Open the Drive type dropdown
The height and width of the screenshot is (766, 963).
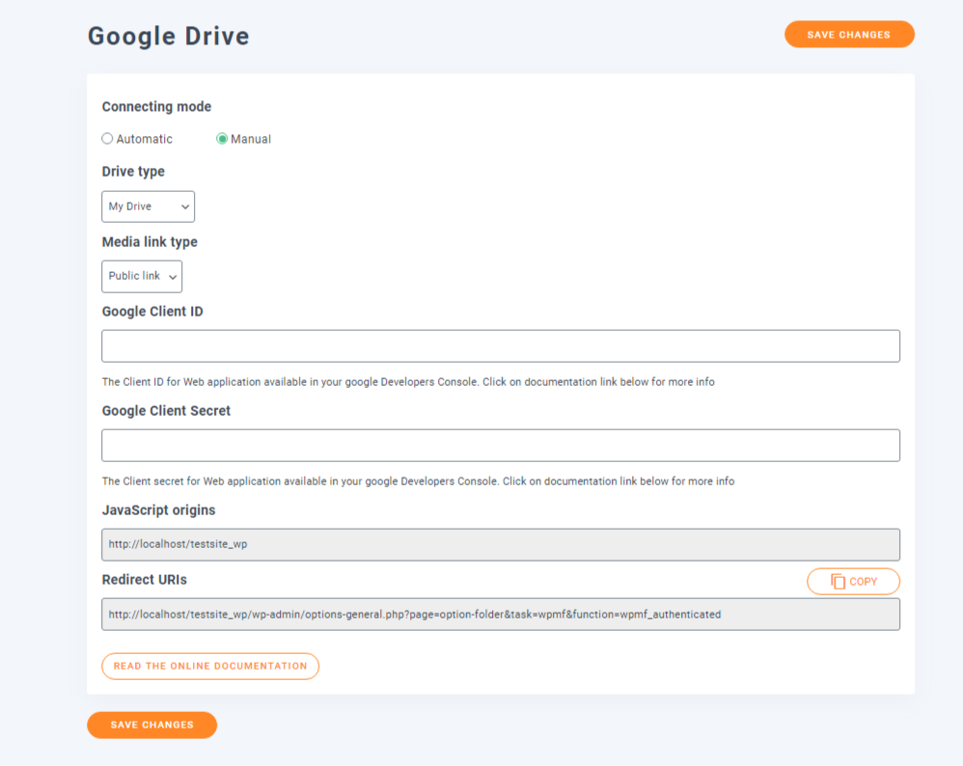coord(148,206)
